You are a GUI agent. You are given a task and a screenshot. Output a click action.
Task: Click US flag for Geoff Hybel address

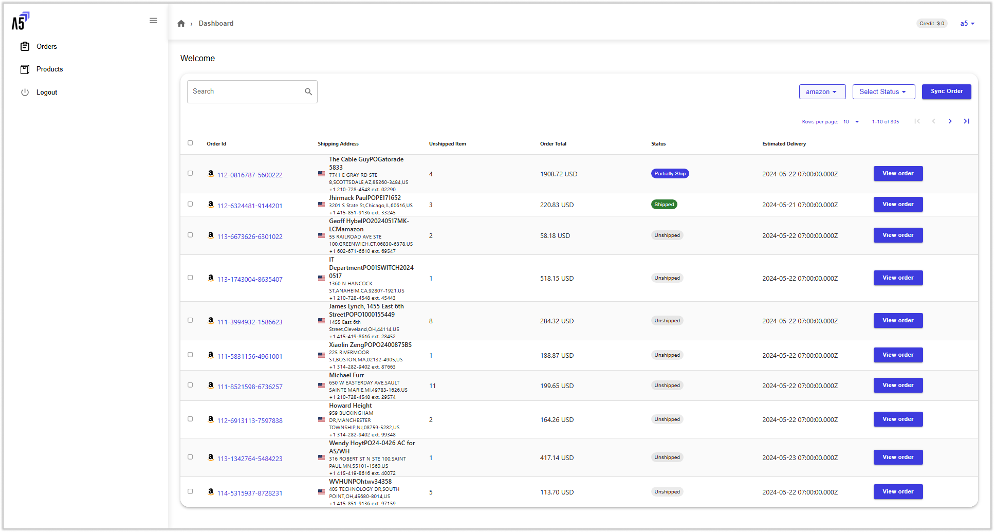321,235
